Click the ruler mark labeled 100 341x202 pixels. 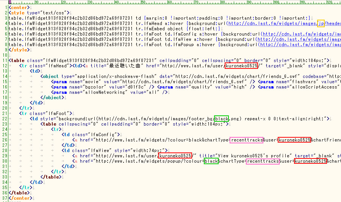coord(277,2)
